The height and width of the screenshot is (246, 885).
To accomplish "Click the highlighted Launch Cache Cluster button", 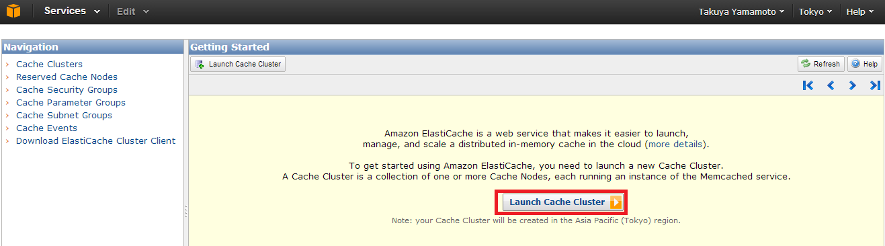I will pyautogui.click(x=563, y=202).
